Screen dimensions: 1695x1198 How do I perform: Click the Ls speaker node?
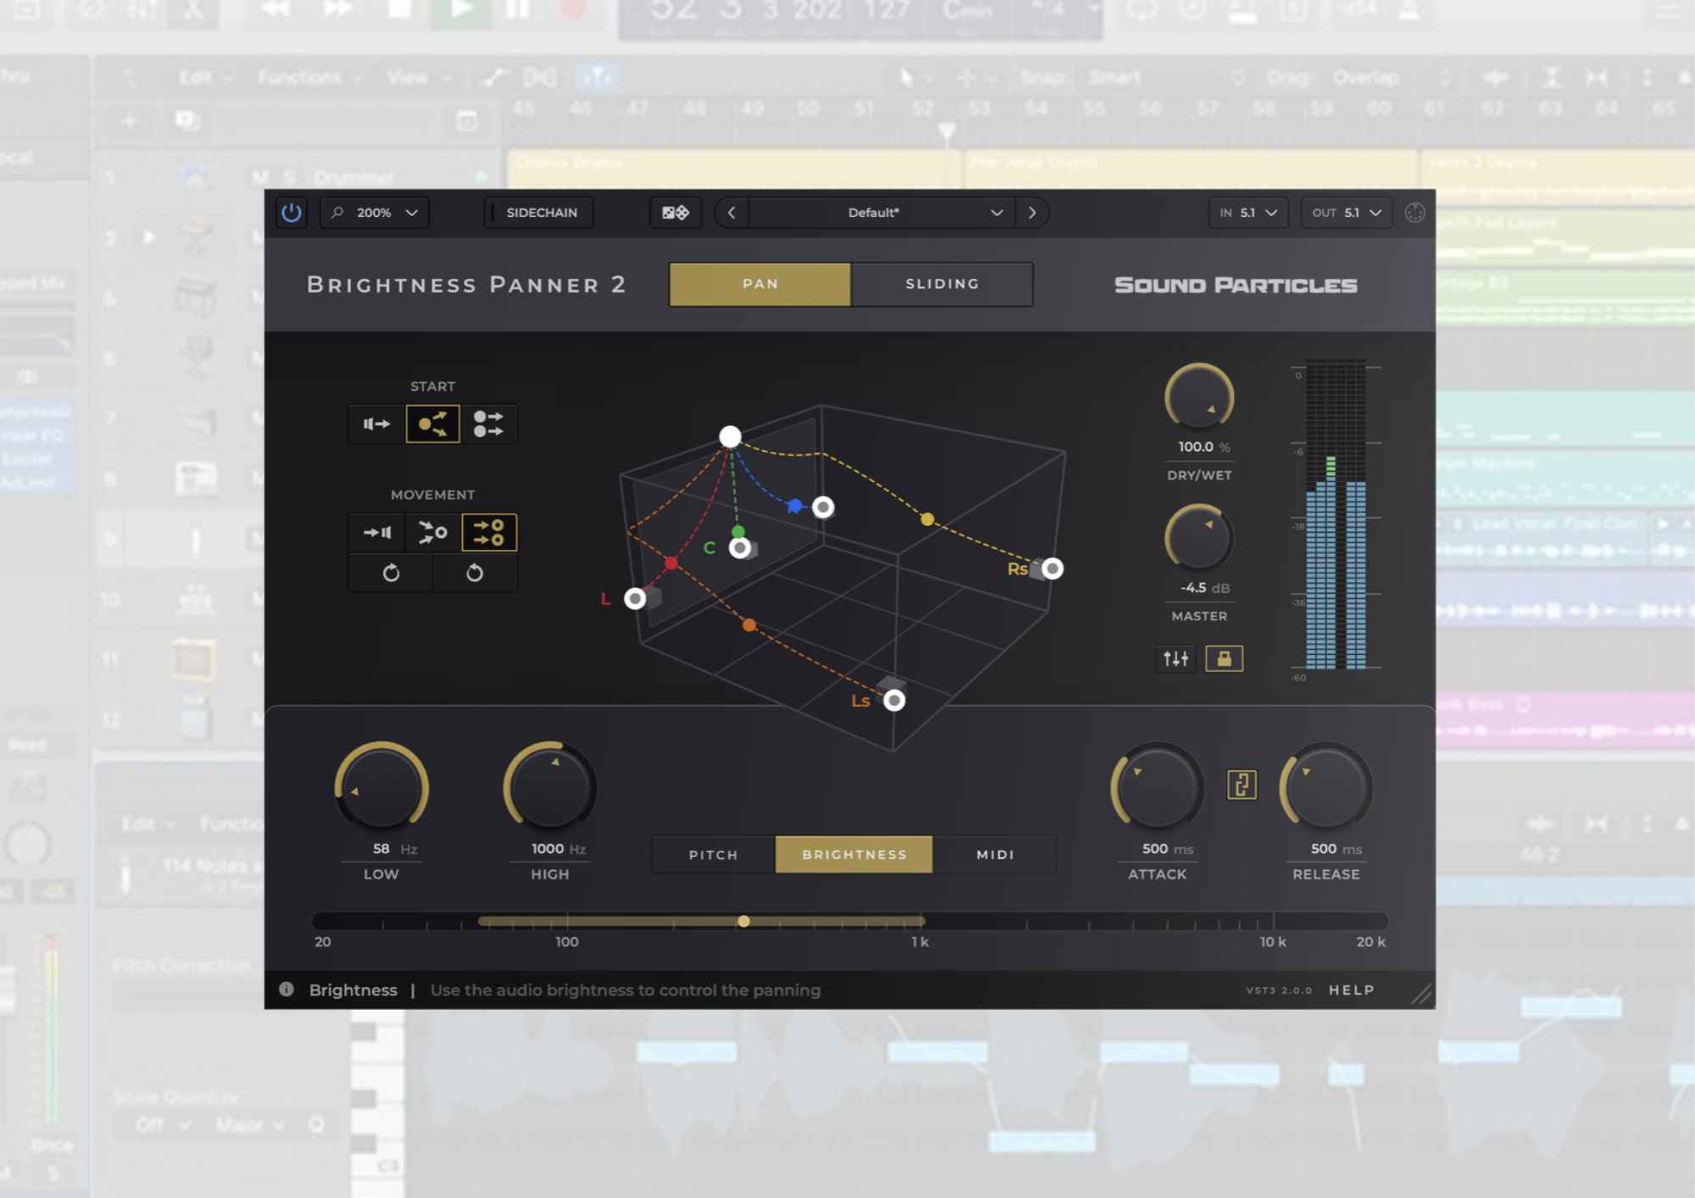click(x=894, y=701)
